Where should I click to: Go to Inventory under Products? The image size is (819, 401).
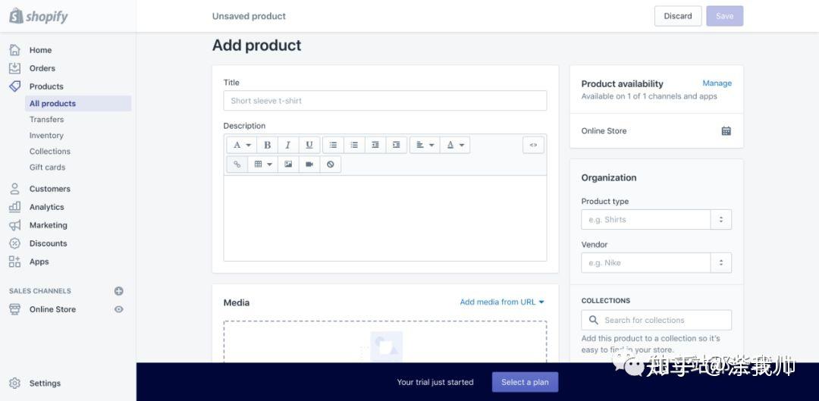[46, 135]
